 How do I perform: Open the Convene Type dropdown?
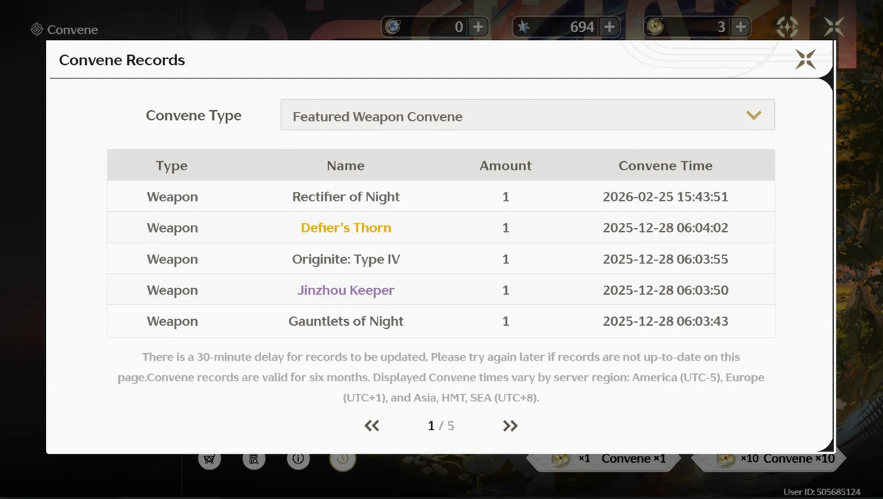(x=528, y=115)
